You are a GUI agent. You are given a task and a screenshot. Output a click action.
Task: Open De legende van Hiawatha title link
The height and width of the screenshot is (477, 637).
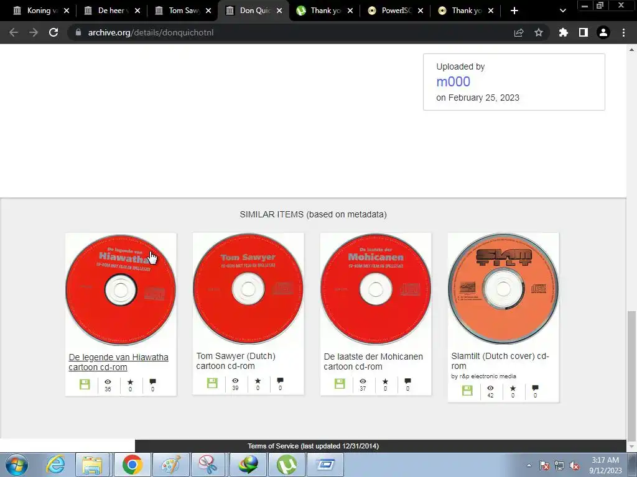pyautogui.click(x=118, y=362)
